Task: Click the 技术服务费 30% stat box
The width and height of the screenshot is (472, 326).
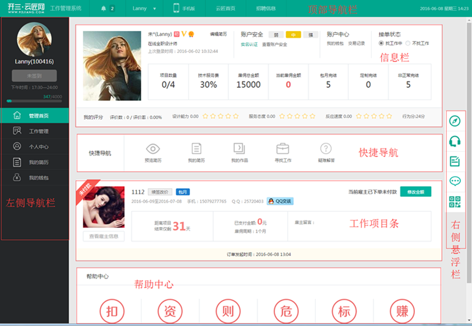Action: coord(208,81)
